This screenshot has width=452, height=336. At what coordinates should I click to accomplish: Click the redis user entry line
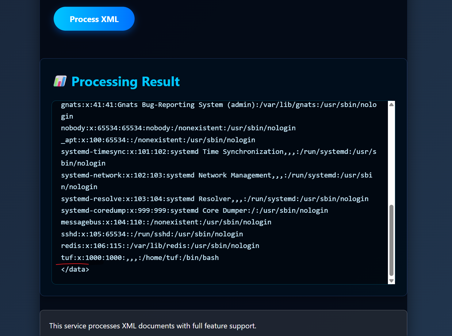tap(160, 246)
